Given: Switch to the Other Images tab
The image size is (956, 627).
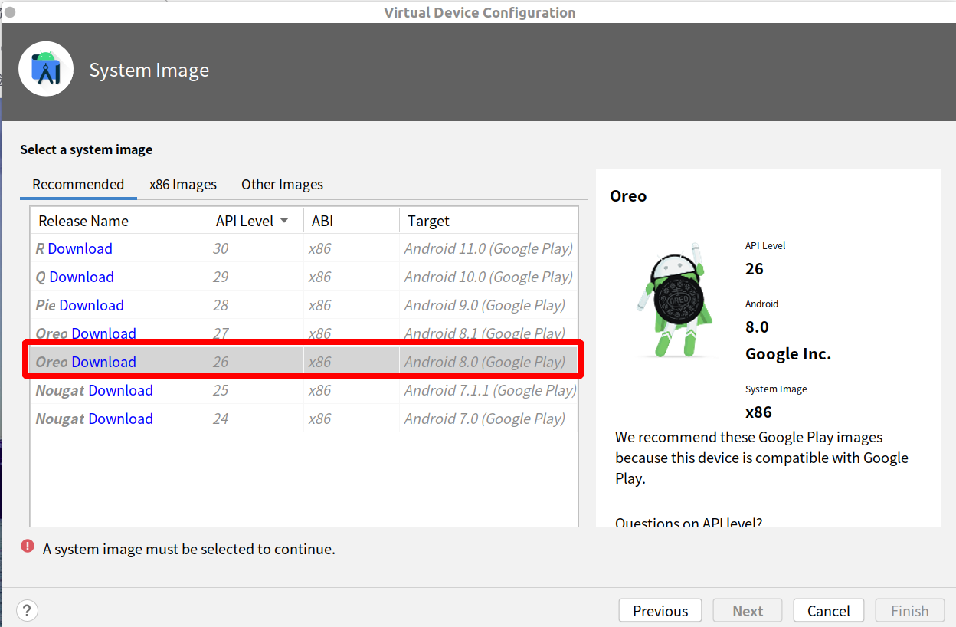Looking at the screenshot, I should click(282, 185).
